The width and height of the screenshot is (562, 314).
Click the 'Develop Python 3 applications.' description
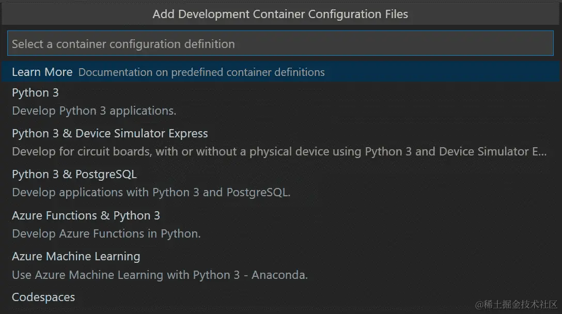pos(94,111)
